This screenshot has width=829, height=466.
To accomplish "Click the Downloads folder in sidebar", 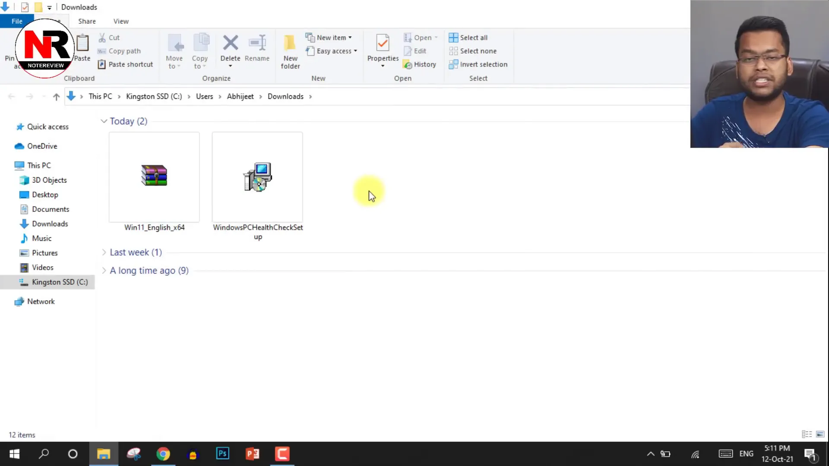I will coord(50,224).
